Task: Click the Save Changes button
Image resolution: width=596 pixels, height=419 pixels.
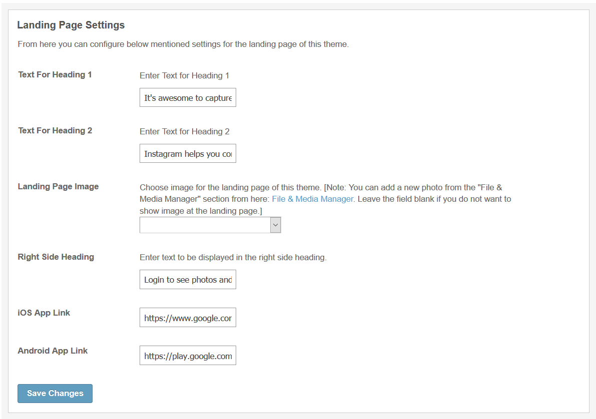Action: coord(55,393)
